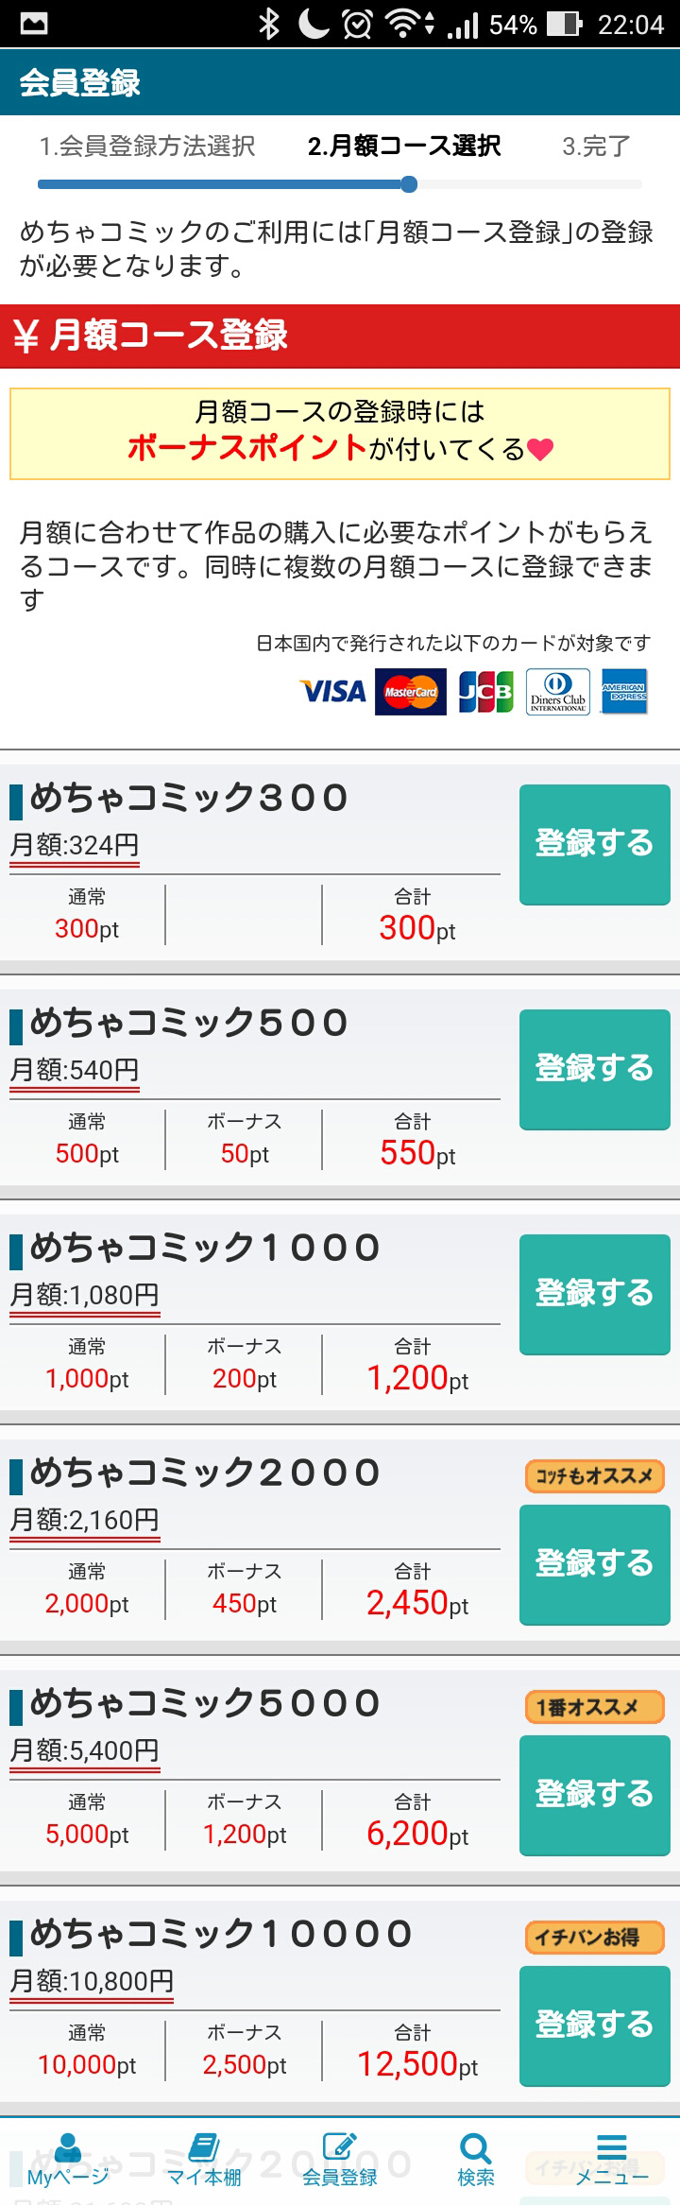Tap the Bluetooth status bar icon
Screen dimensions: 680x2206
pos(269,24)
